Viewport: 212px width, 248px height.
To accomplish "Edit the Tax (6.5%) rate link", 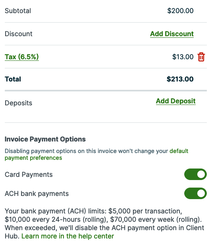I will click(22, 57).
